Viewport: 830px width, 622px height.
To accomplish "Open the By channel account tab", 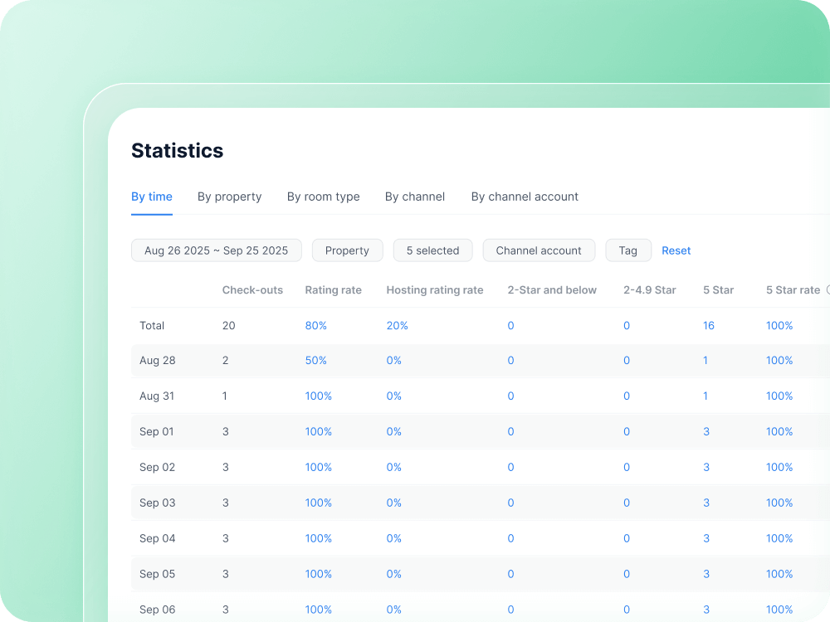I will pyautogui.click(x=525, y=197).
